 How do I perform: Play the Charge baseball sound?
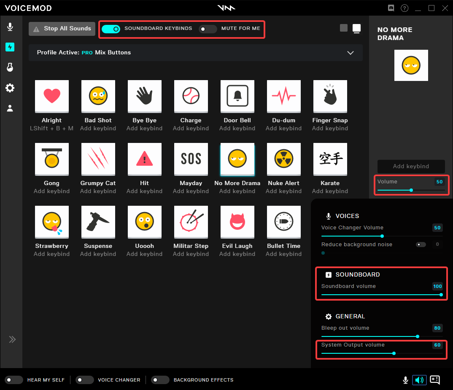click(x=191, y=97)
